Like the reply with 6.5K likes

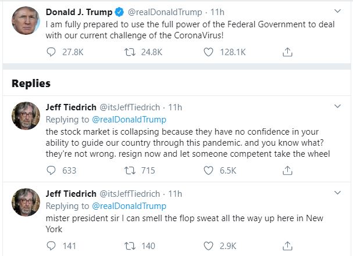pos(209,170)
